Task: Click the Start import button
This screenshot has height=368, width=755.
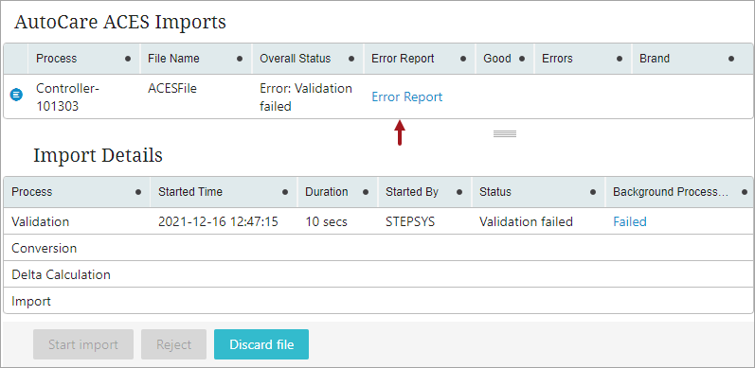Action: pyautogui.click(x=83, y=344)
